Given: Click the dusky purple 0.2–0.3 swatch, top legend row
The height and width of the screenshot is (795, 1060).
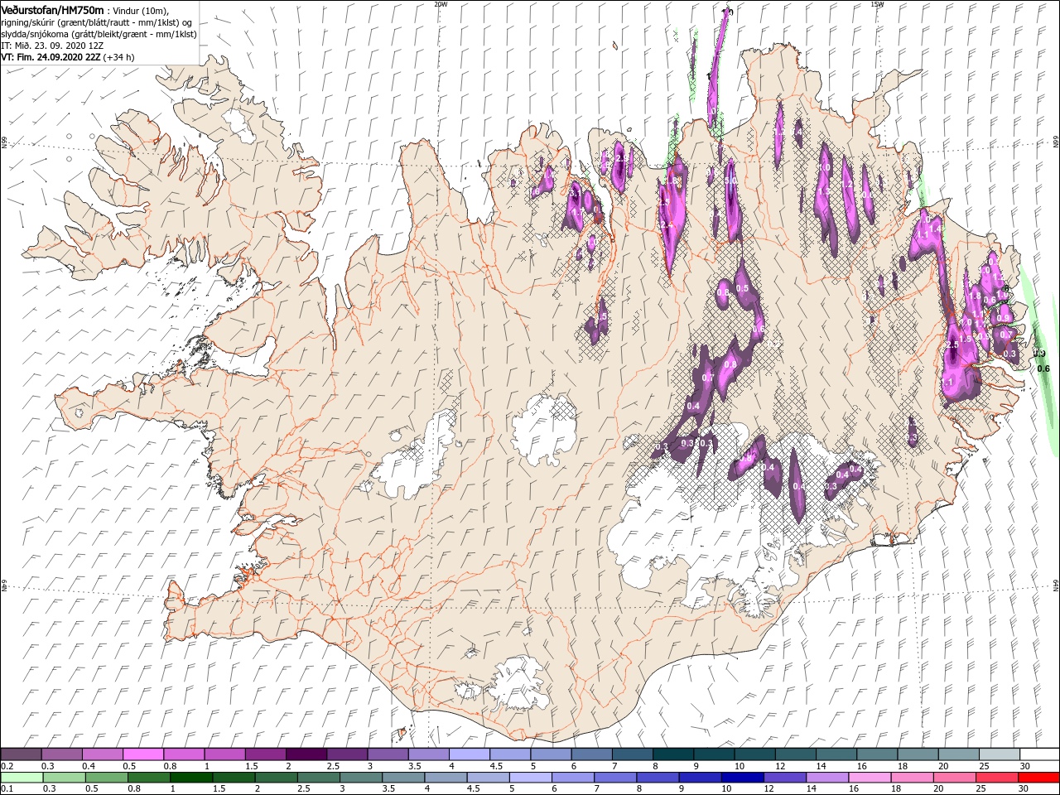Looking at the screenshot, I should [x=21, y=754].
